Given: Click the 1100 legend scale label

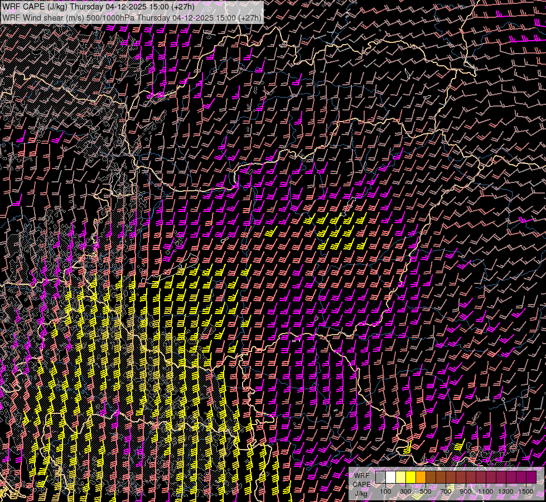Looking at the screenshot, I should [486, 491].
